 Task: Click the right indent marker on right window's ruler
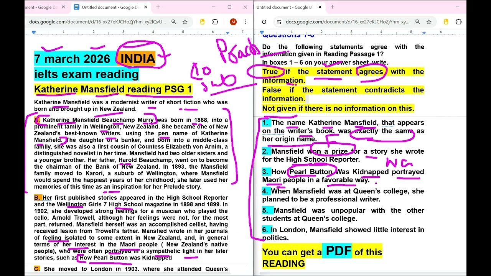pos(424,33)
